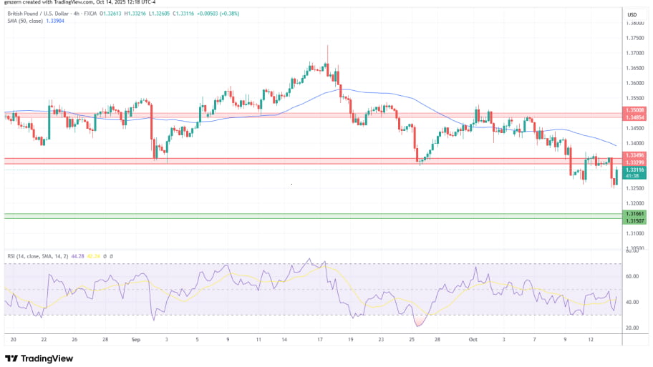Click the red 1.35008 resistance price tag
653x367 pixels.
[x=635, y=110]
